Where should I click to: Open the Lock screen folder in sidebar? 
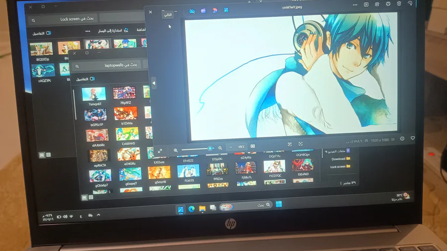point(340,167)
